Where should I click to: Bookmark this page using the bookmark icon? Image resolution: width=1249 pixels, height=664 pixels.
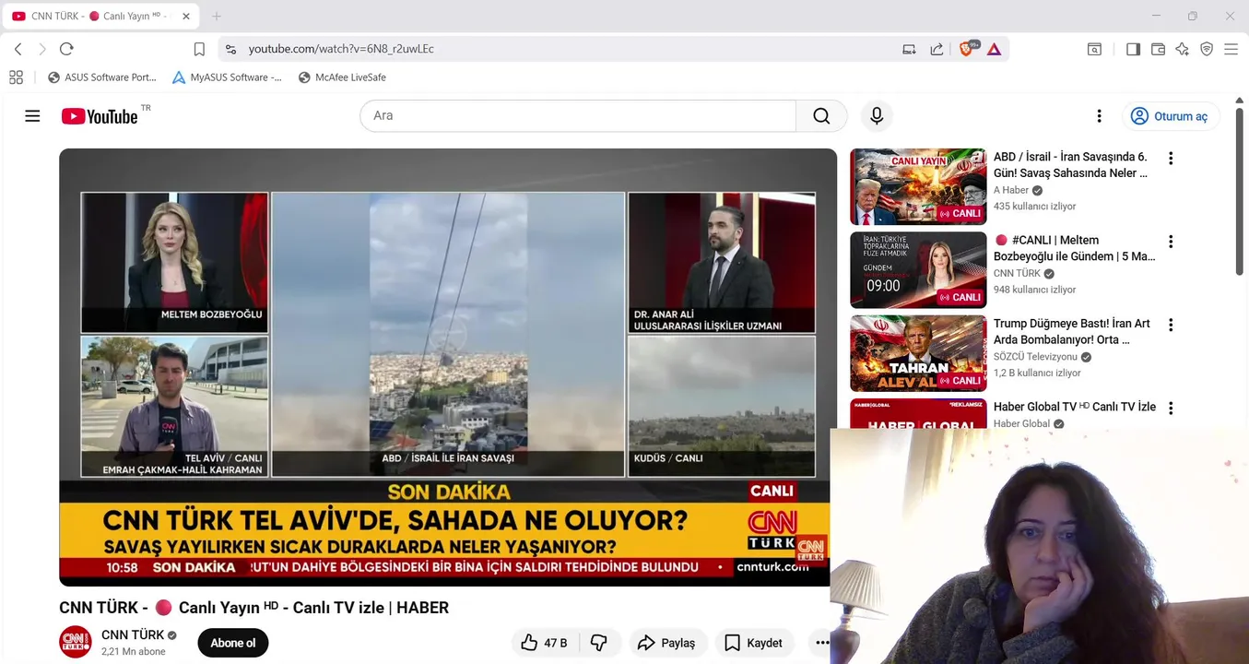point(199,49)
